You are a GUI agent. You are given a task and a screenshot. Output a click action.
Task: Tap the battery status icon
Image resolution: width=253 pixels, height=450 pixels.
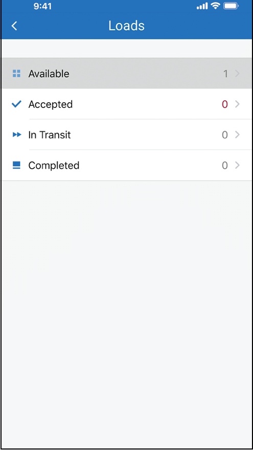231,6
